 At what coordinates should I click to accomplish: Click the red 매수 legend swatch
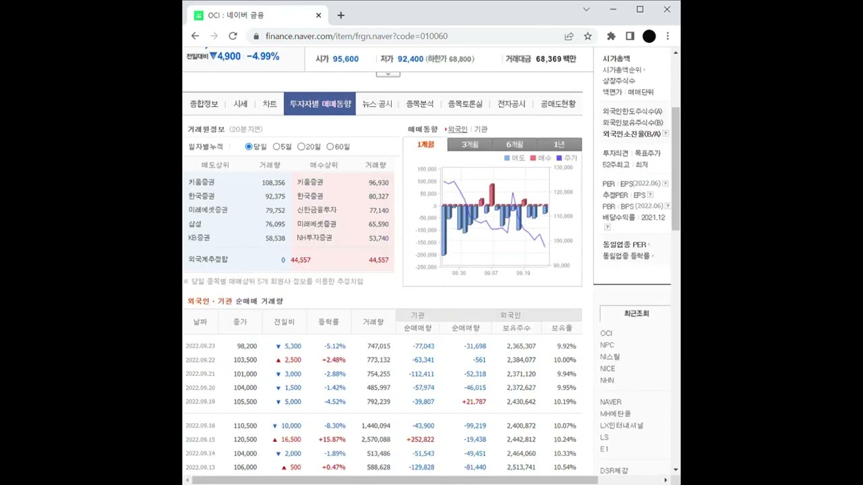(x=533, y=158)
